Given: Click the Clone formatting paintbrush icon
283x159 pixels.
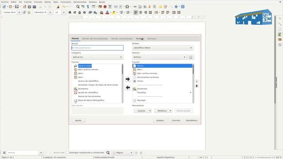Looking at the screenshot, I should (58, 7).
